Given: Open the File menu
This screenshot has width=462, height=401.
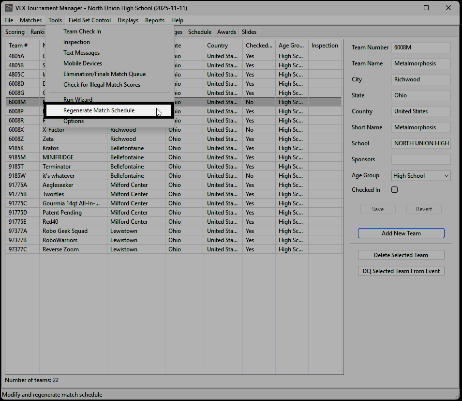Looking at the screenshot, I should coord(9,20).
